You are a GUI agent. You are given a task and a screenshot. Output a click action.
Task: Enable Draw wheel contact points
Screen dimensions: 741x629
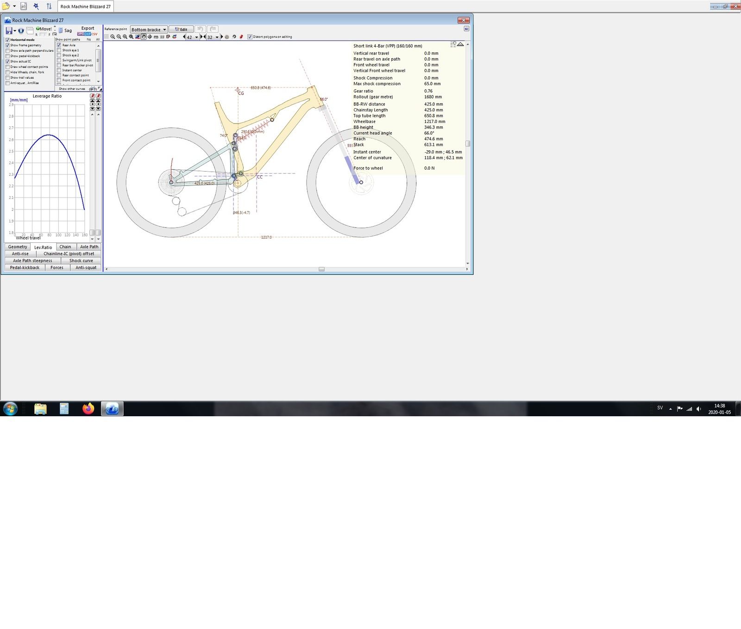[x=7, y=67]
